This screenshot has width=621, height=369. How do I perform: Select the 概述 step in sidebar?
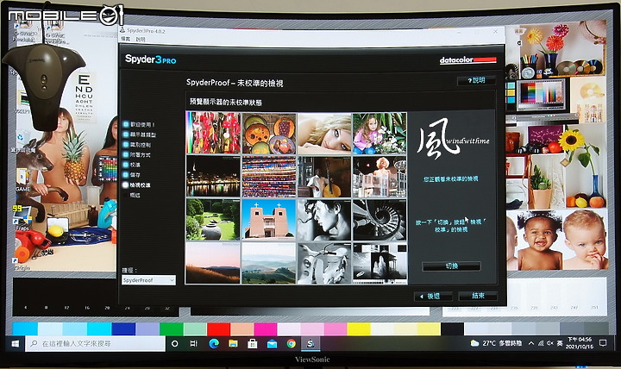click(x=135, y=195)
